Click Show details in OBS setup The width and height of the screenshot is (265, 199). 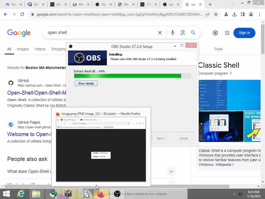pyautogui.click(x=86, y=83)
